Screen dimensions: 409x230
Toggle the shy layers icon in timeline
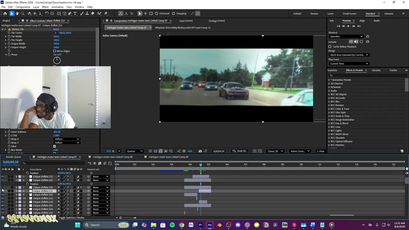pyautogui.click(x=95, y=163)
